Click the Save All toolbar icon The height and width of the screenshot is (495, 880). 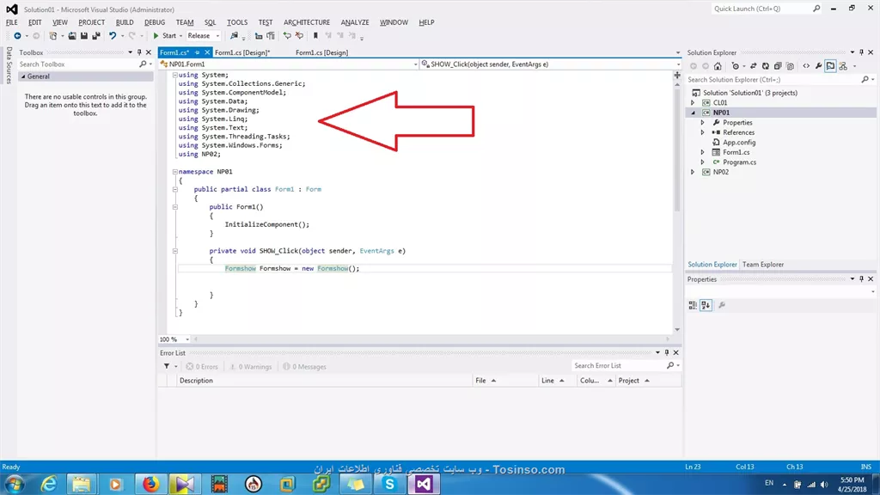[x=96, y=36]
